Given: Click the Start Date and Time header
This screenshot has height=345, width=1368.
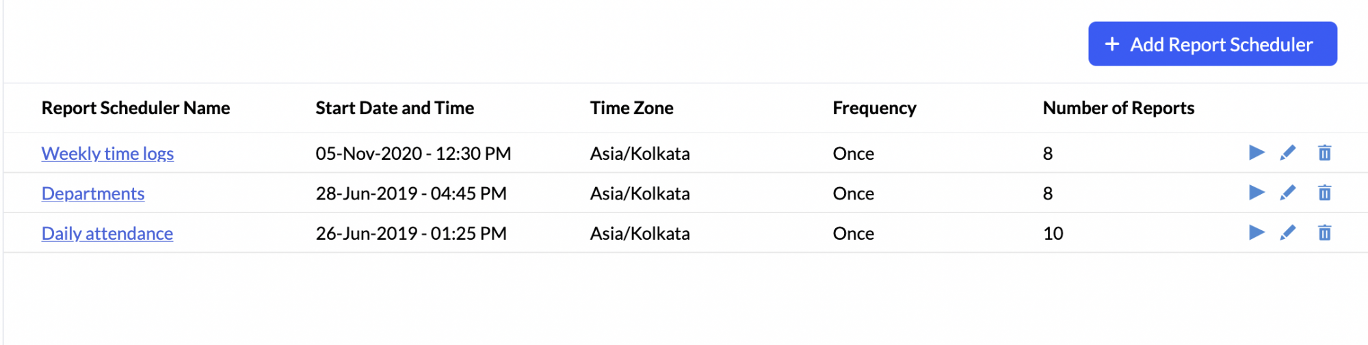Looking at the screenshot, I should tap(395, 108).
